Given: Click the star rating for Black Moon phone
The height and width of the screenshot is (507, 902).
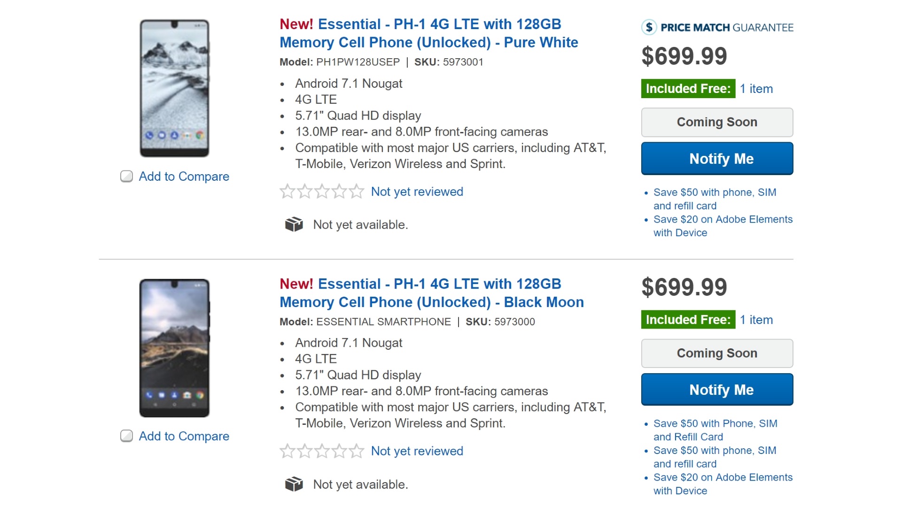Looking at the screenshot, I should (322, 451).
